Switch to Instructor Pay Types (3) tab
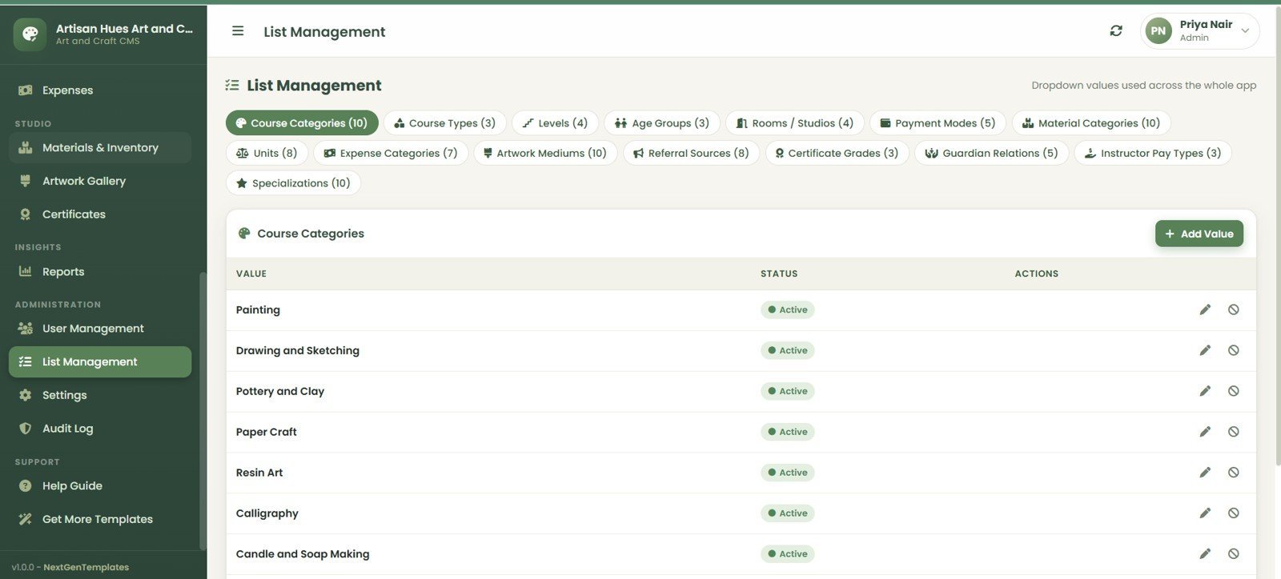 (1153, 153)
